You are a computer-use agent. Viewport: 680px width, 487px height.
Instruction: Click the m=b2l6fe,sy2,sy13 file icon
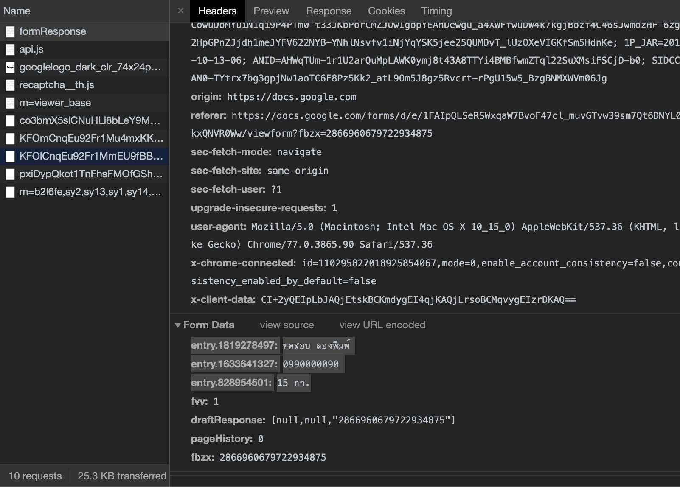pyautogui.click(x=10, y=192)
